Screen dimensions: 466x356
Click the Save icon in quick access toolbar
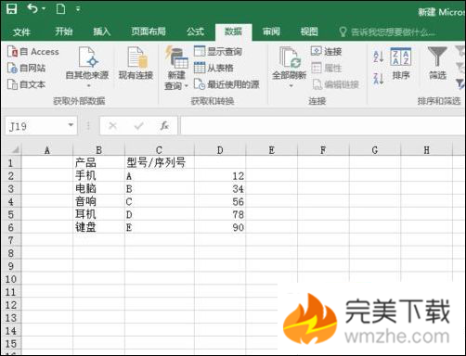[x=12, y=8]
